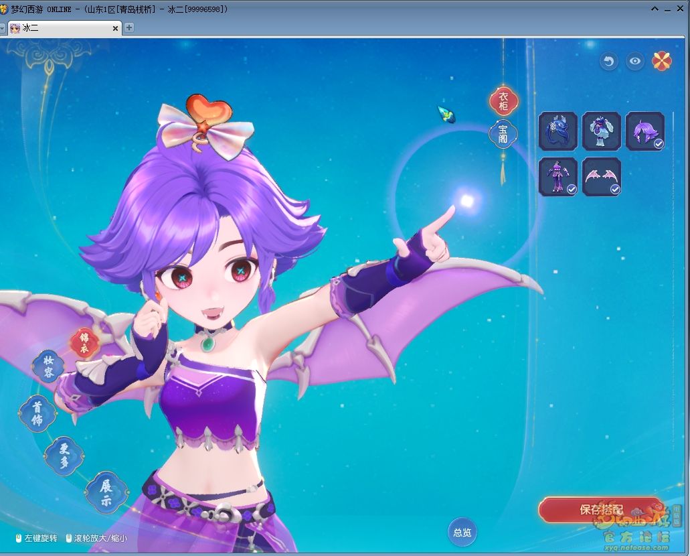Add a new tab with plus button
690x556 pixels.
point(129,27)
